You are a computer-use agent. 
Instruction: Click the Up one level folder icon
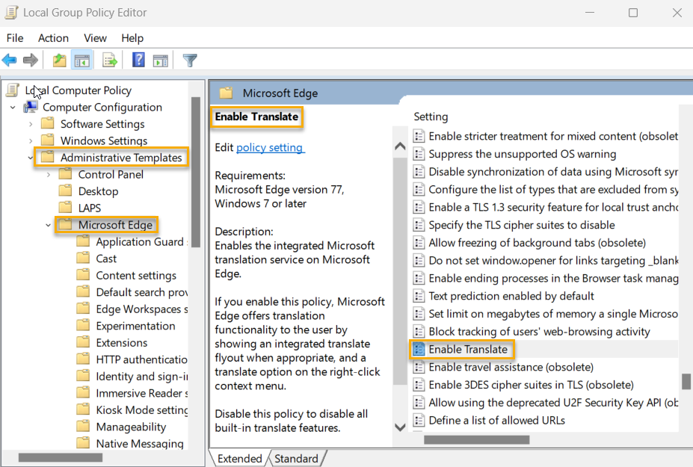(x=58, y=60)
